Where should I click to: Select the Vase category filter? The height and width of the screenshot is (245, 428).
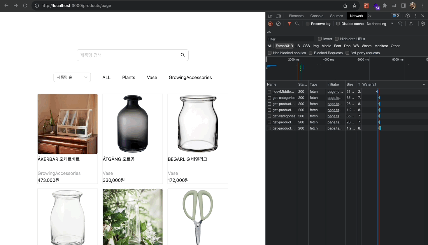pyautogui.click(x=152, y=77)
